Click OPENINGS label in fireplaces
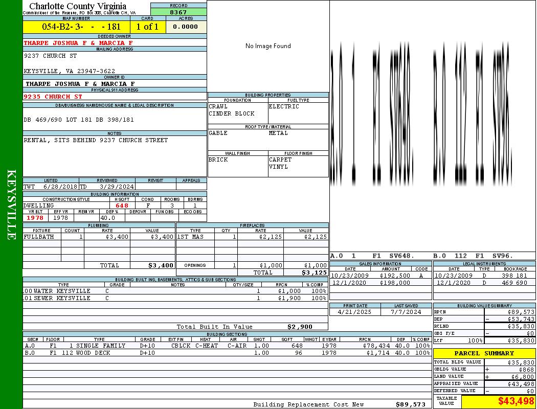 pos(195,265)
